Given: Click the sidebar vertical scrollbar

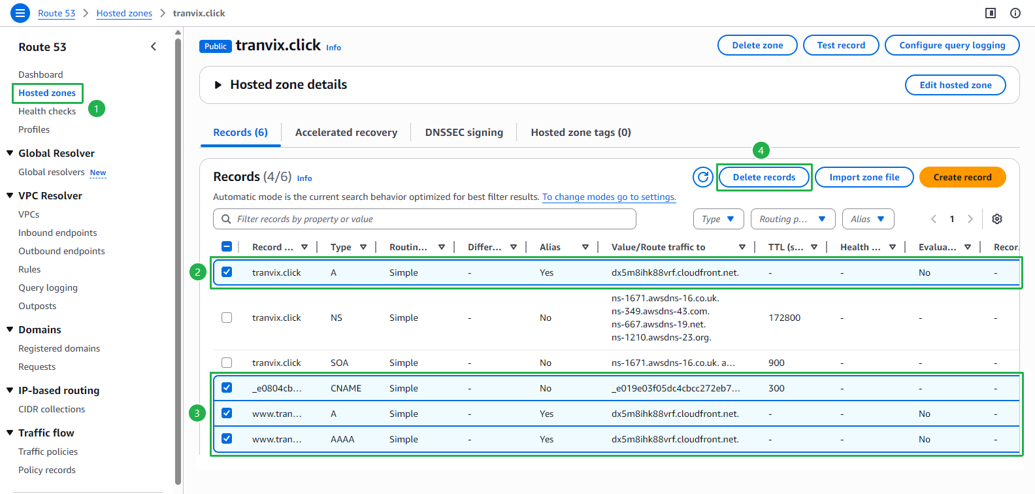Looking at the screenshot, I should coord(178,261).
